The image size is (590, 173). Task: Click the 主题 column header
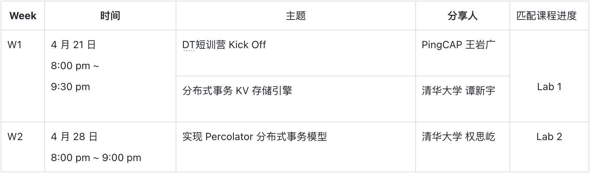[x=295, y=16]
